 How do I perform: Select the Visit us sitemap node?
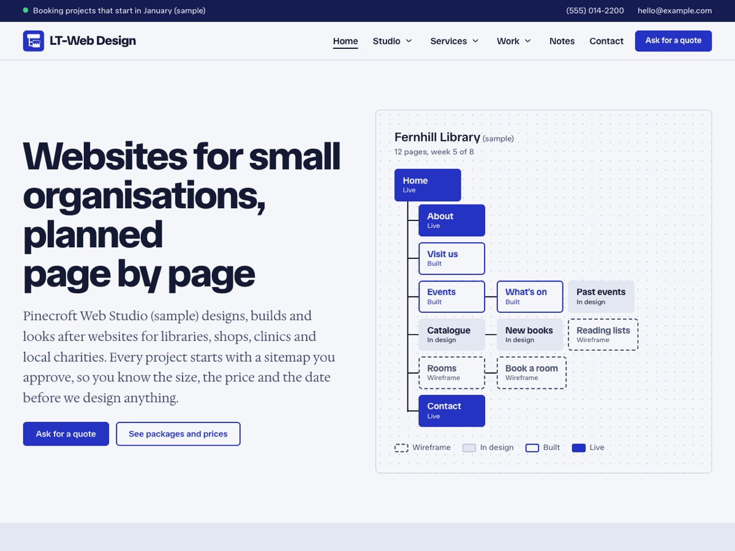[452, 258]
